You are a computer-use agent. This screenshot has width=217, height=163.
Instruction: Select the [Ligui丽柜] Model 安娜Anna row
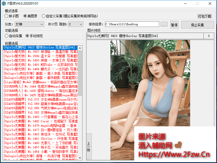tap(40, 82)
